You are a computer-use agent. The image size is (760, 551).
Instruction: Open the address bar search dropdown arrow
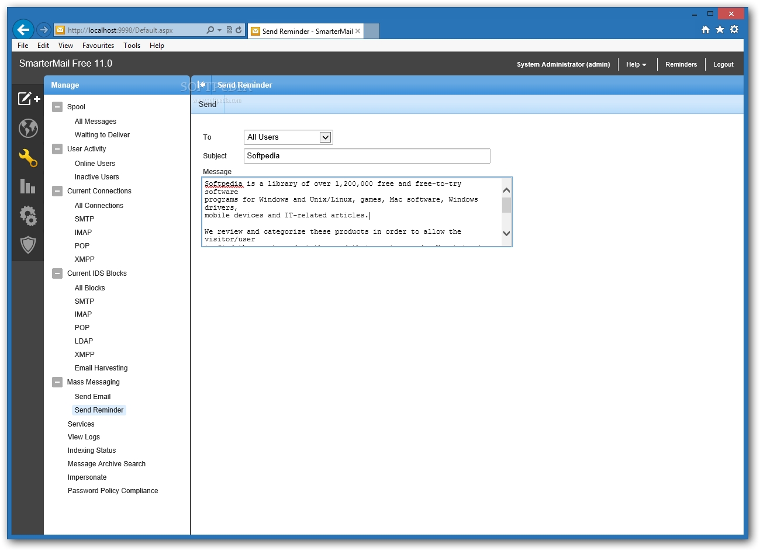click(219, 30)
